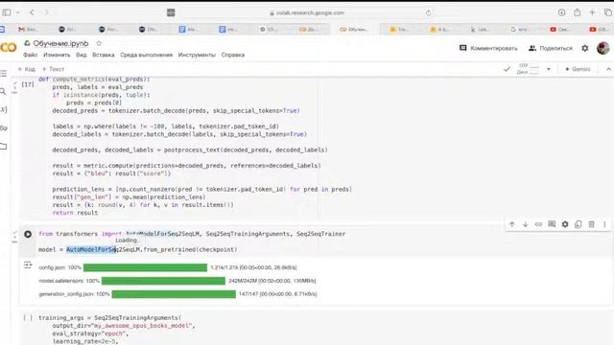Move cell up arrow
This screenshot has height=345, width=614.
pyautogui.click(x=511, y=224)
